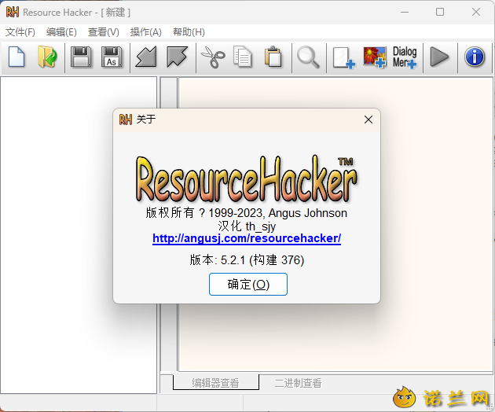This screenshot has width=495, height=412.
Task: Click the Dialog Menu add icon
Action: coord(405,57)
